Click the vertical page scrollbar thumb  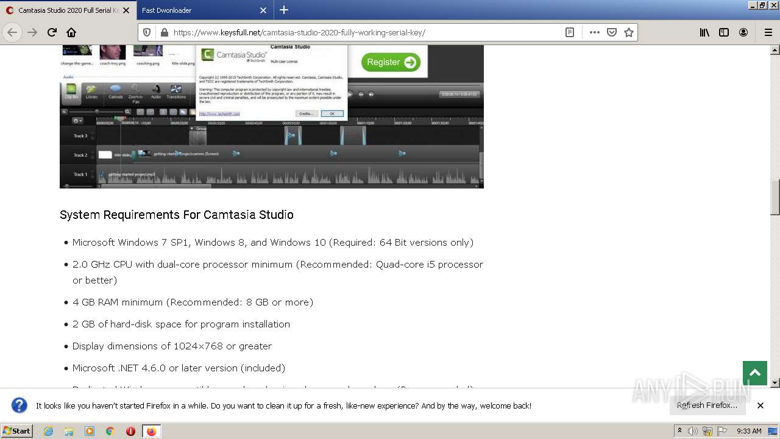pyautogui.click(x=775, y=197)
